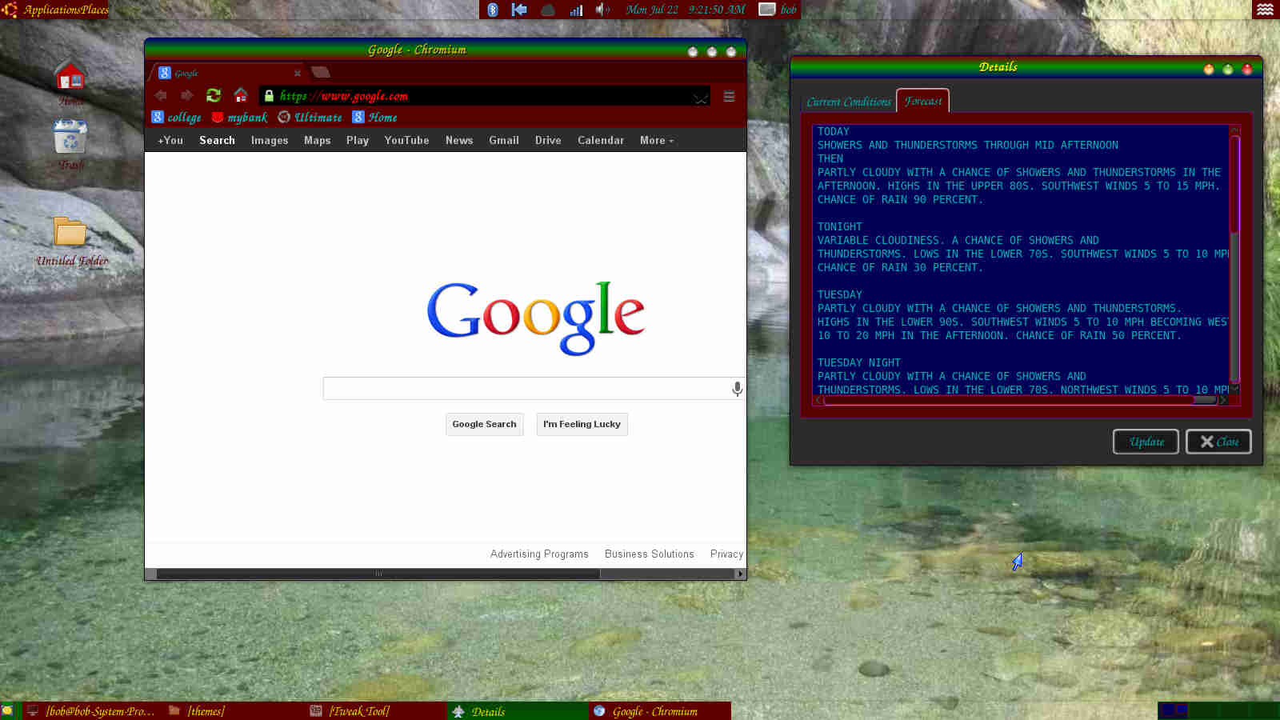
Task: Open the bob user menu
Action: click(x=778, y=10)
